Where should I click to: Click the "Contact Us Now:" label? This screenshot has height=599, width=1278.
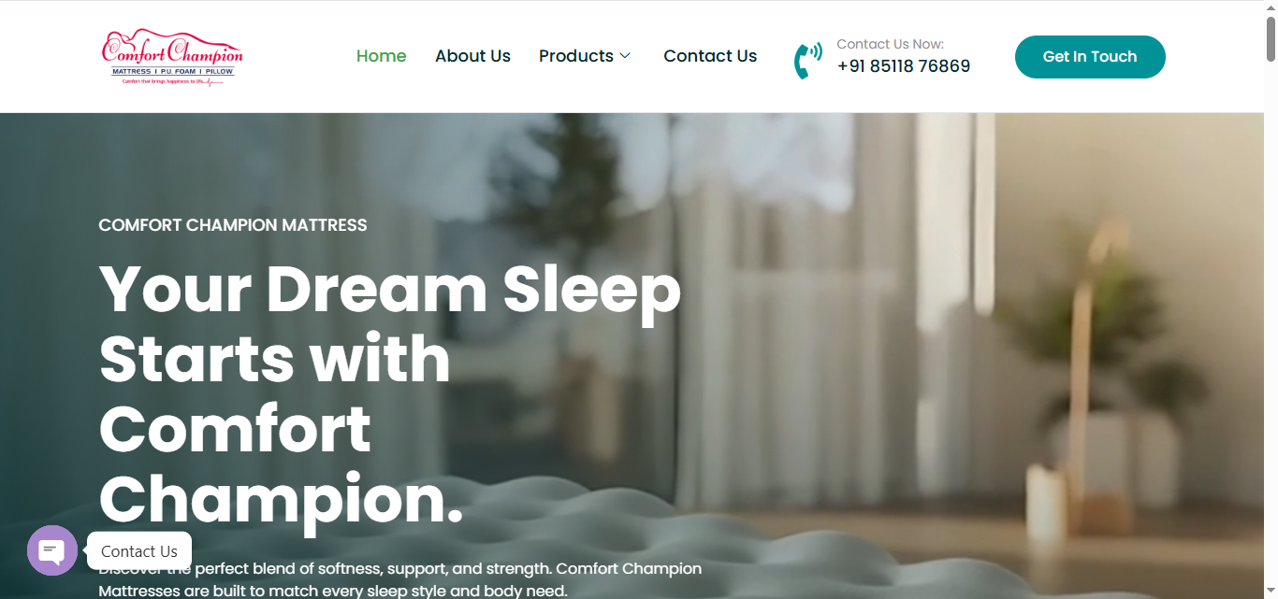(890, 44)
